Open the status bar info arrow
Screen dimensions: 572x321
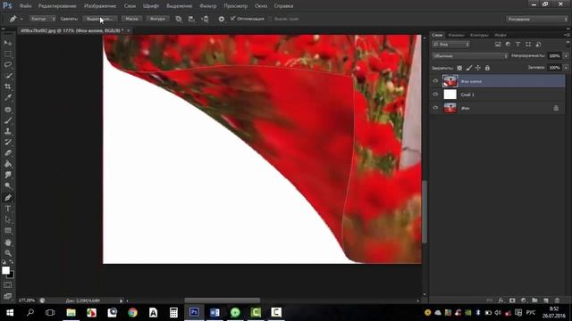pos(122,301)
